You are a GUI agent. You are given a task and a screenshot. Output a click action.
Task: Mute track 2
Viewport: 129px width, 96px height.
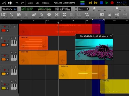[x=12, y=38]
